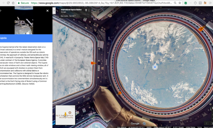
Task: Click the blue annotation dot on Earth window
Action: 155,67
